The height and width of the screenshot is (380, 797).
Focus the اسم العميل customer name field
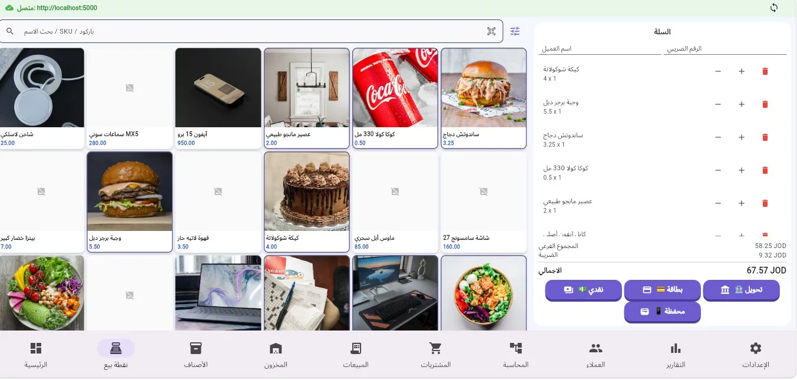(x=600, y=49)
